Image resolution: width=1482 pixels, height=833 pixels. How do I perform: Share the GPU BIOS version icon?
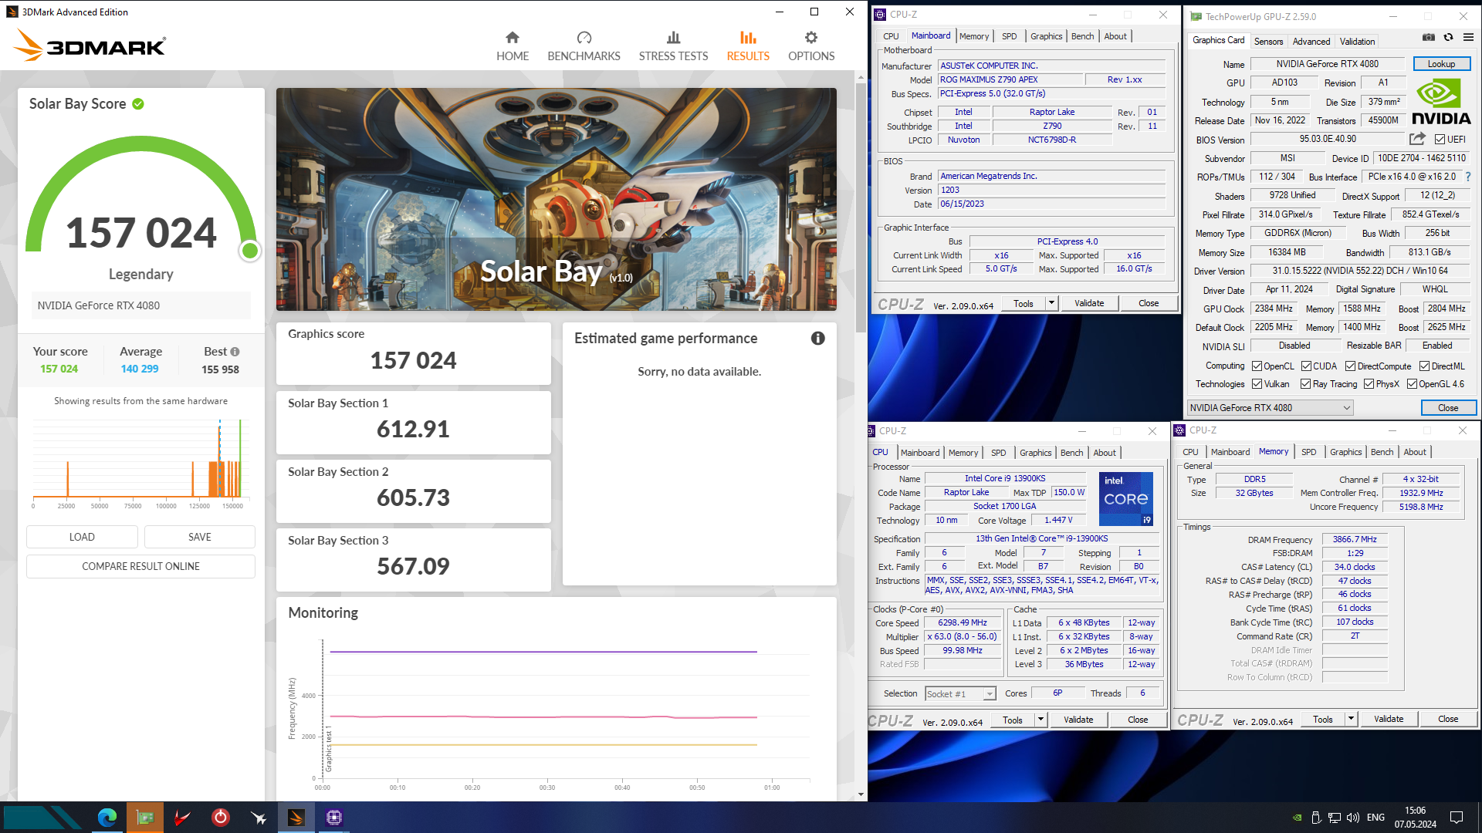click(1417, 139)
